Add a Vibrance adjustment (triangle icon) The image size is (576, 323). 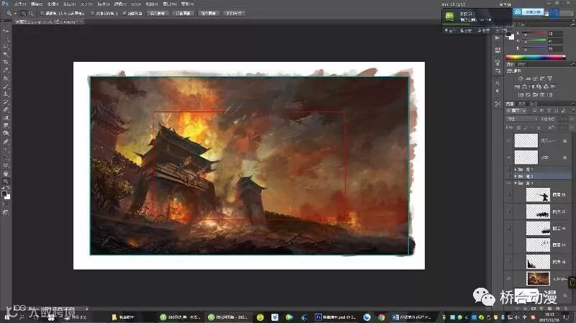tap(550, 78)
